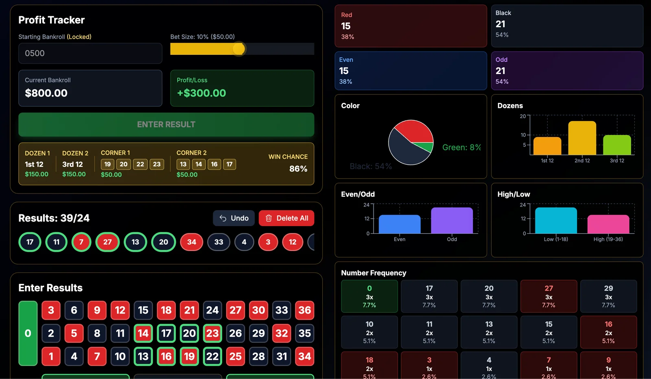Click the frequency tile for number 29

pyautogui.click(x=608, y=296)
